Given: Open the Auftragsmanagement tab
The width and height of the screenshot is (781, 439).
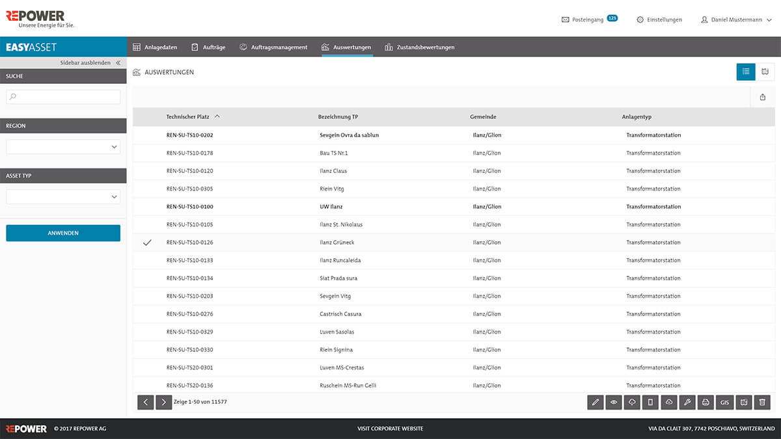Looking at the screenshot, I should pyautogui.click(x=274, y=46).
